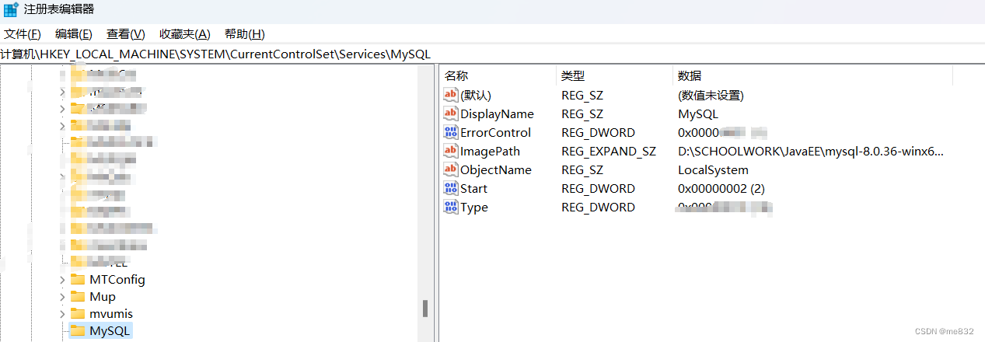Select the Mup key

[x=103, y=296]
